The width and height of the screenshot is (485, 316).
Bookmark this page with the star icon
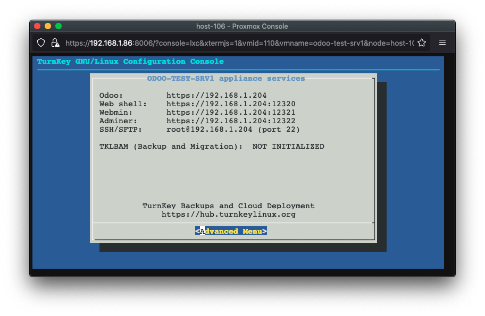422,42
